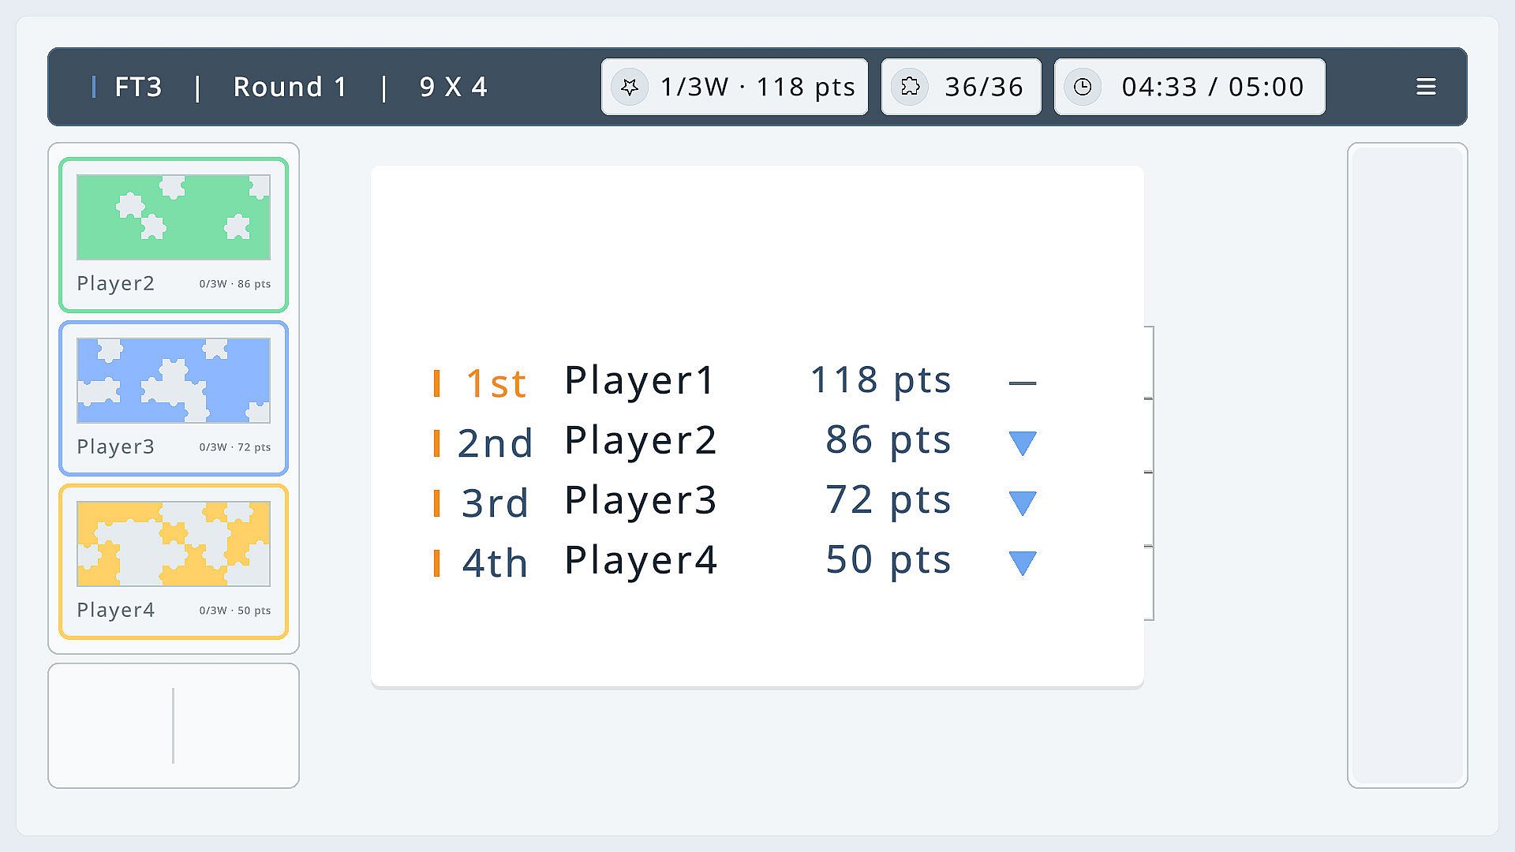Click Player3's blue down triangle
The width and height of the screenshot is (1515, 852).
click(1023, 503)
